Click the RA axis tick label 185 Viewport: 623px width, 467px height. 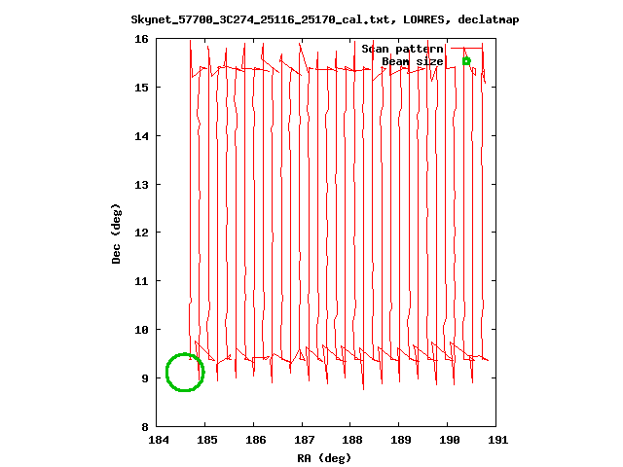point(207,440)
